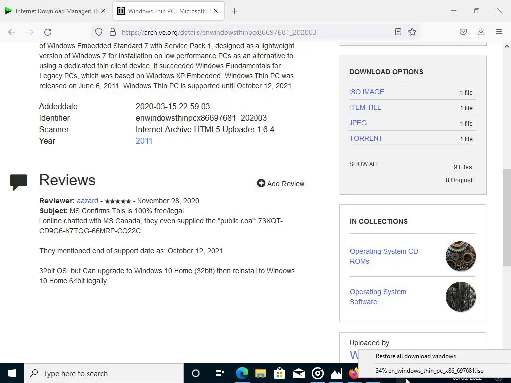511x383 pixels.
Task: Click the identifier value enwindowsthinpcx86697681_202003
Action: click(x=201, y=118)
